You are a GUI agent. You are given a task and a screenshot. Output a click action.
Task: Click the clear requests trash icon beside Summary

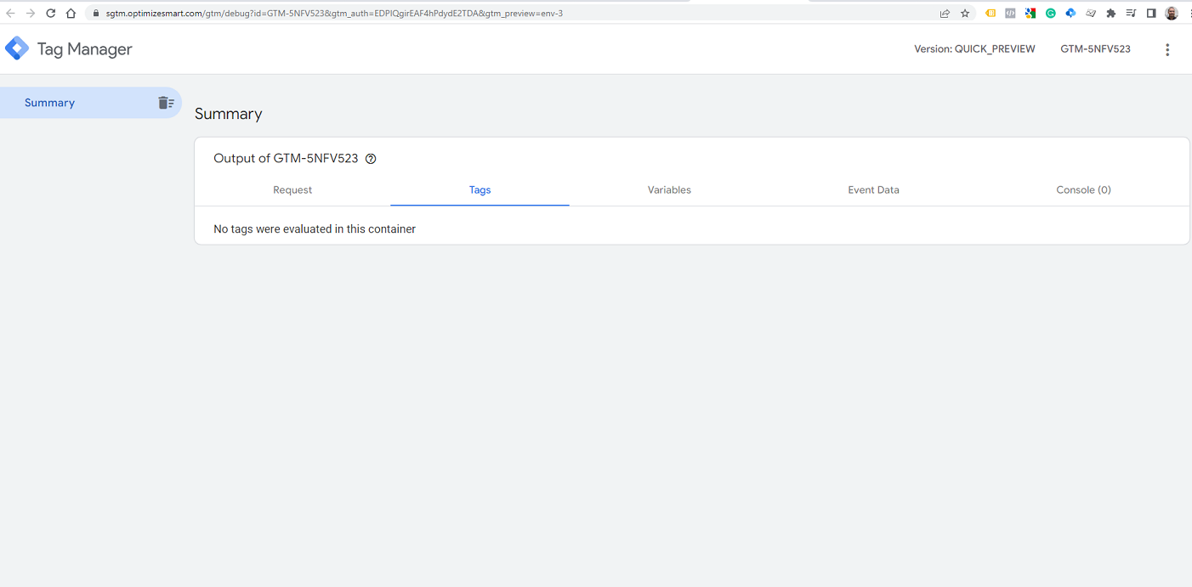166,103
